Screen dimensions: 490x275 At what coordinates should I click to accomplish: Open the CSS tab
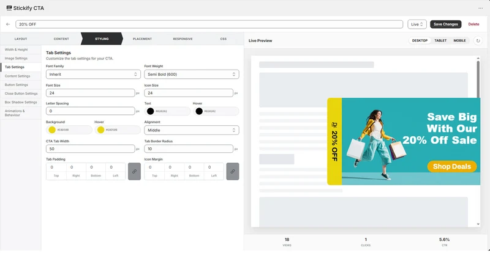[223, 39]
